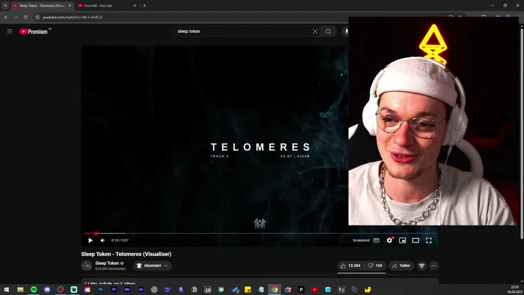Select the 'Sleep Token - Telomeres' browser tab

[x=40, y=5]
